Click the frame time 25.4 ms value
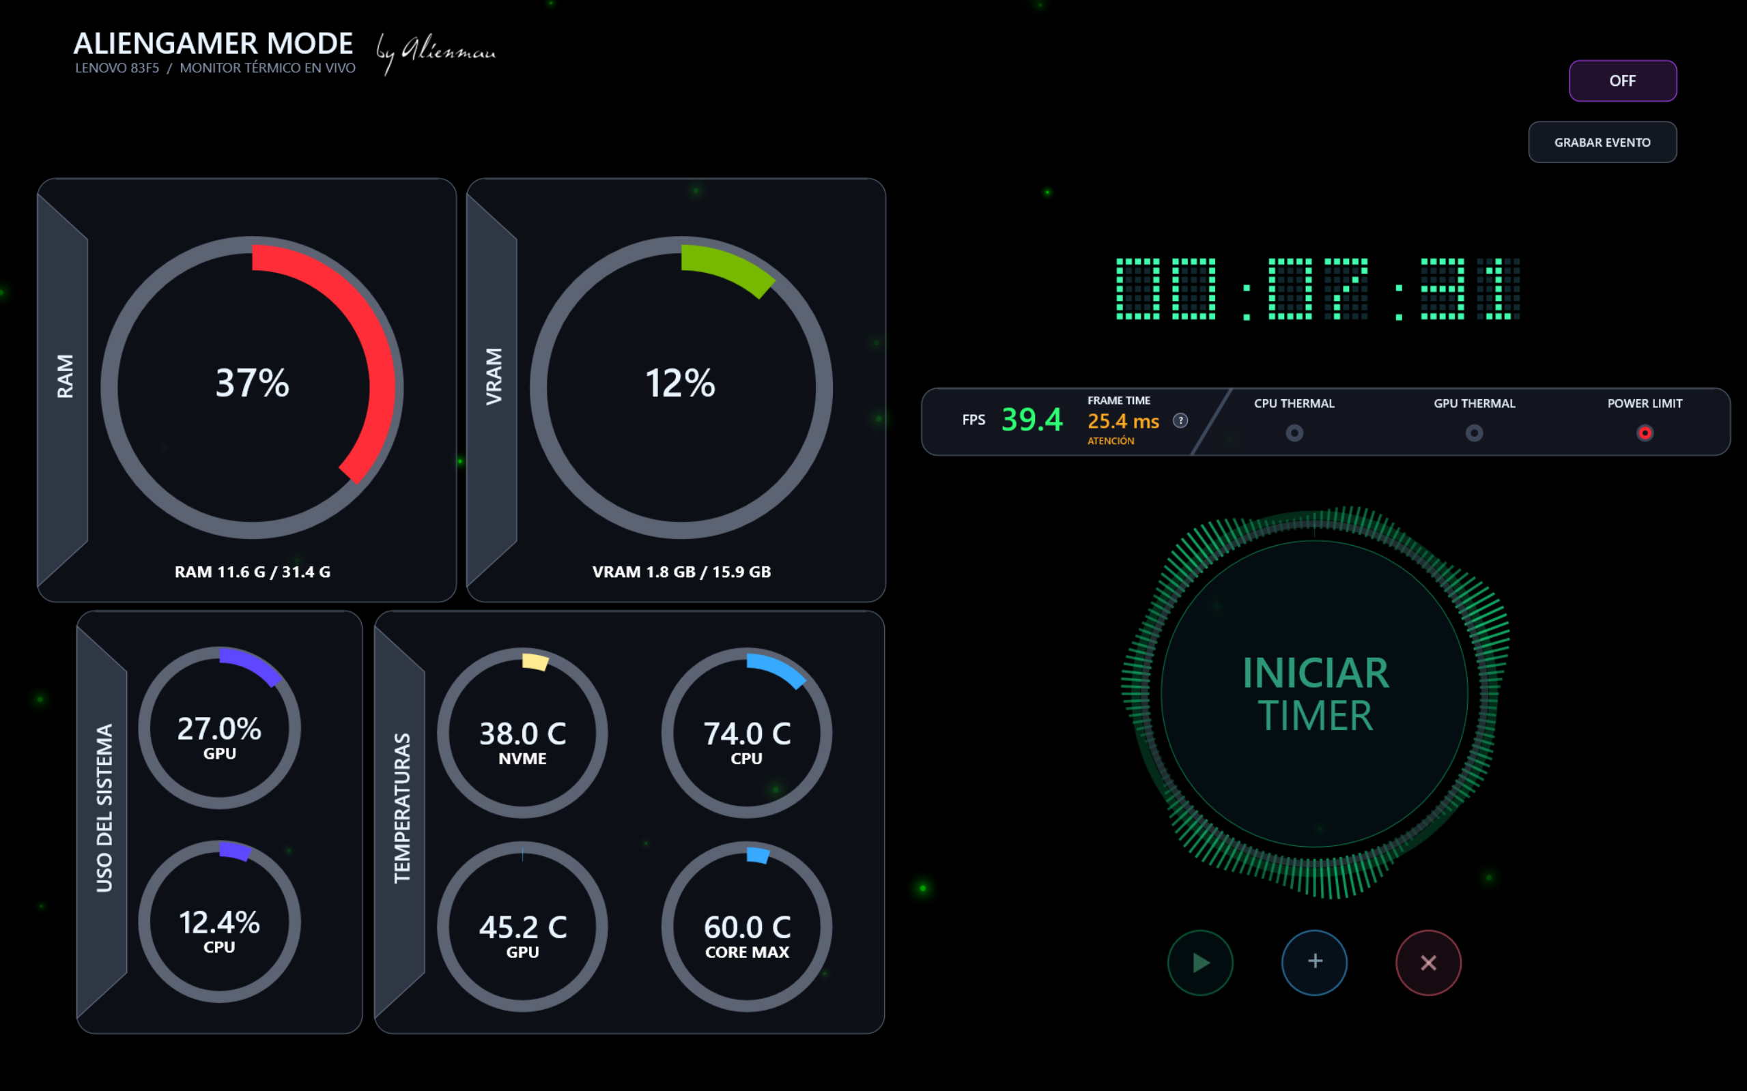Image resolution: width=1747 pixels, height=1091 pixels. pyautogui.click(x=1123, y=421)
